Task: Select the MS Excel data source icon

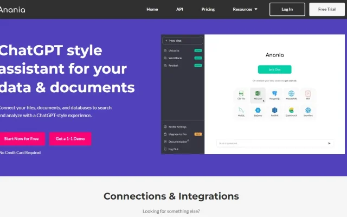Action: pyautogui.click(x=258, y=93)
